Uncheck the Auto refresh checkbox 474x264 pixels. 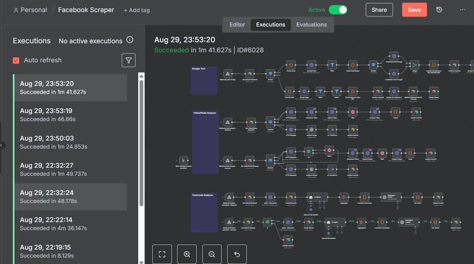point(16,60)
